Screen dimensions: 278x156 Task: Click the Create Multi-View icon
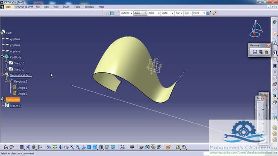[x=89, y=147]
